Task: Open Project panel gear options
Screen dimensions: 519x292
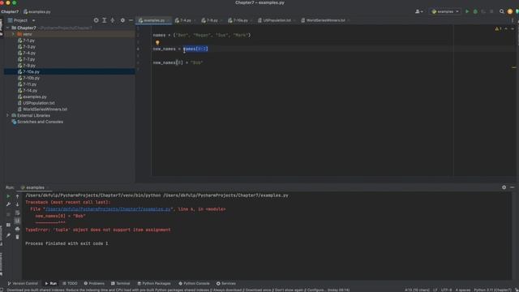Action: click(122, 20)
